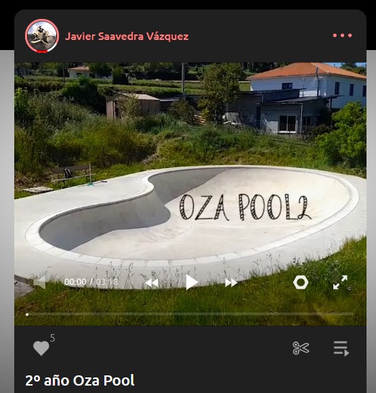Rewind the video with the double-left arrows

pyautogui.click(x=152, y=283)
